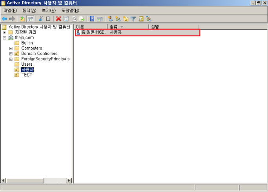Create new organizational unit with toolbar icon
This screenshot has height=192, width=268.
tap(126, 19)
